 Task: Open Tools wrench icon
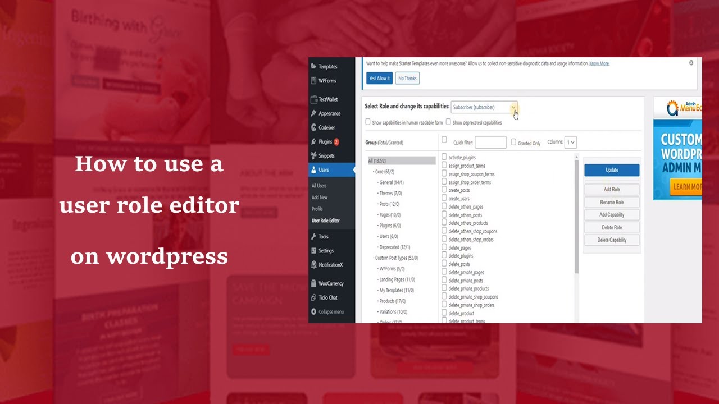[x=314, y=237]
